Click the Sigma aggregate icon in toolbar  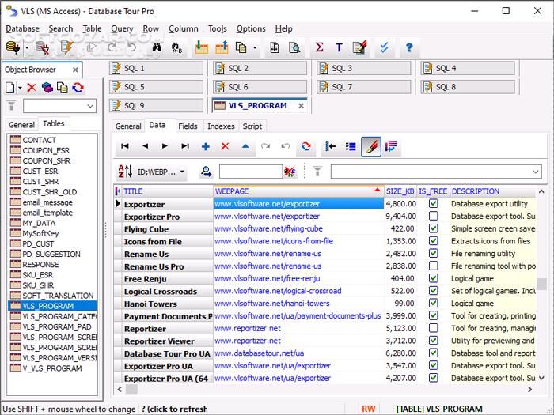(320, 48)
